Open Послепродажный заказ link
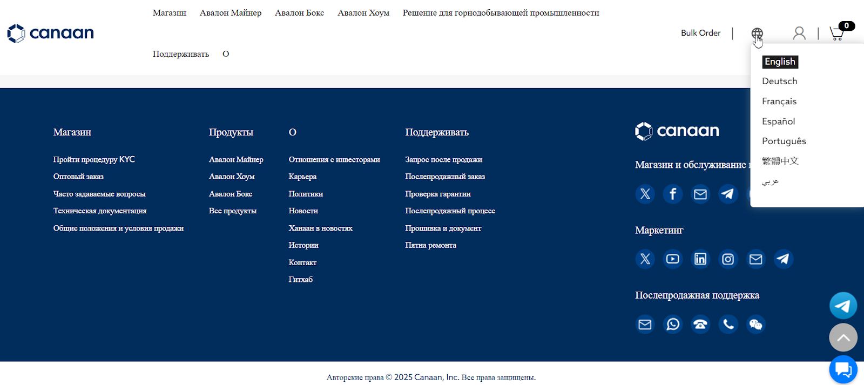The width and height of the screenshot is (864, 385). coord(445,177)
